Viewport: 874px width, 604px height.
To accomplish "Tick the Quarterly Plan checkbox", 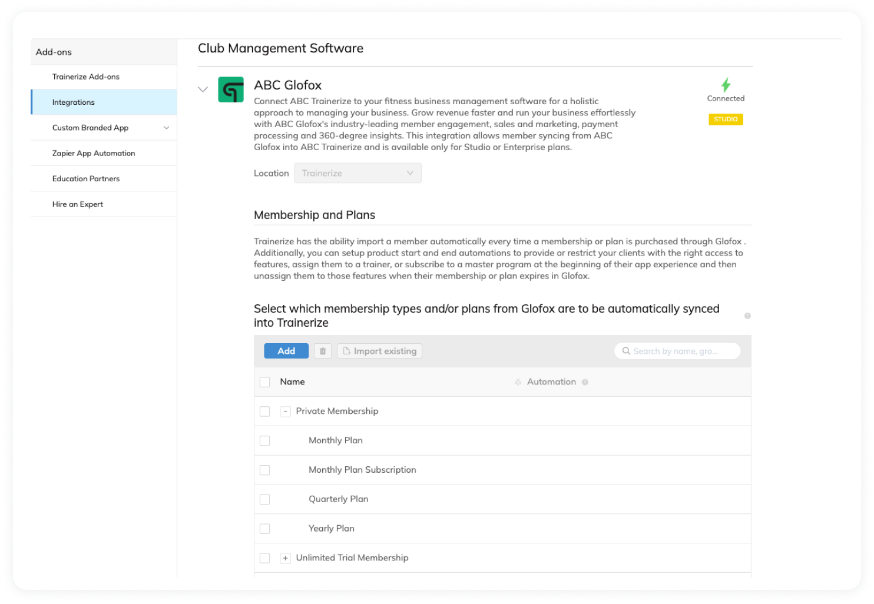I will point(265,499).
